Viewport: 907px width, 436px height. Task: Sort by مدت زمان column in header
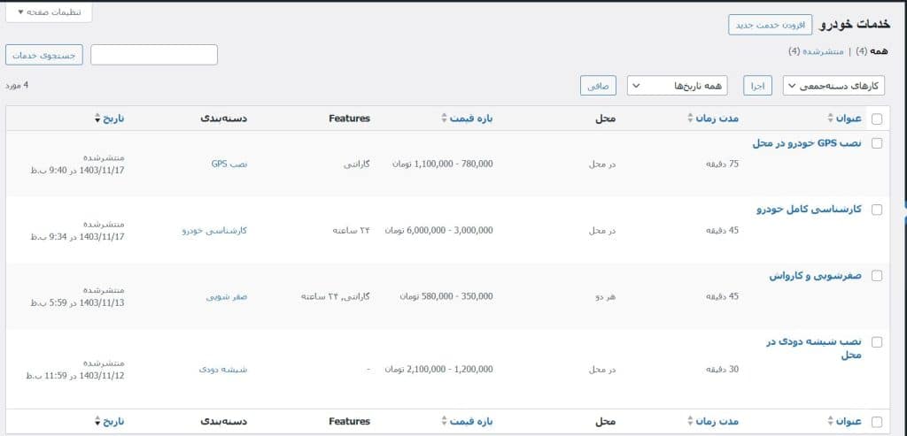pyautogui.click(x=715, y=119)
